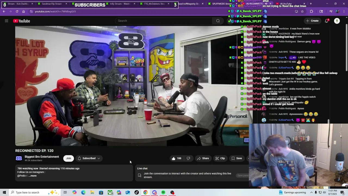Viewport: 348px width, 196px height.
Task: Open the Chrome profile avatar
Action: point(337,11)
